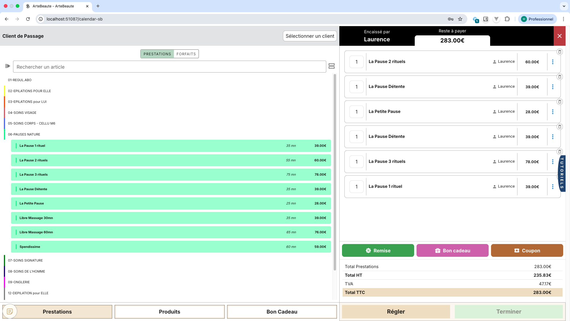The height and width of the screenshot is (321, 570).
Task: Click trash icon on La Petite Pause row
Action: pos(560,102)
